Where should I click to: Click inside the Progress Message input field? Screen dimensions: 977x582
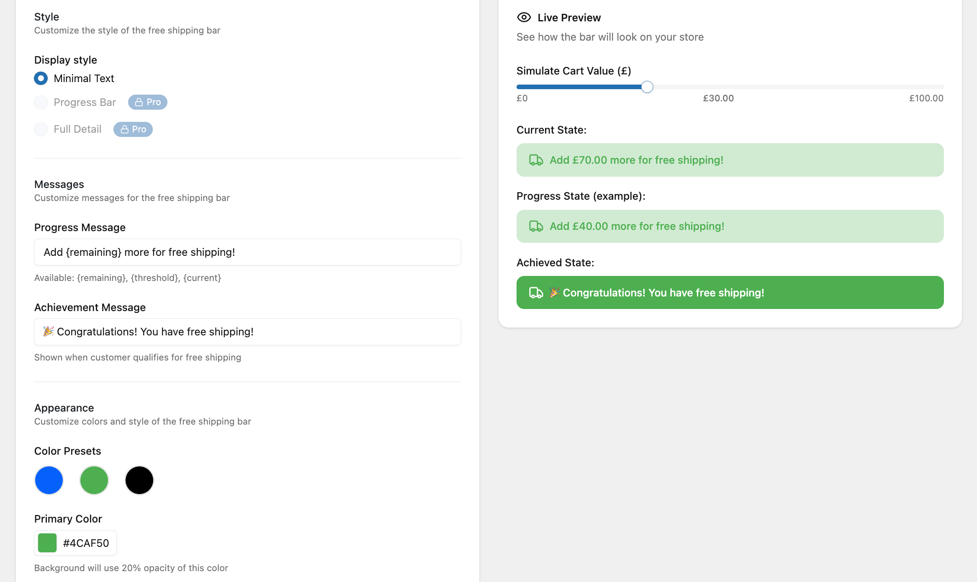[247, 252]
